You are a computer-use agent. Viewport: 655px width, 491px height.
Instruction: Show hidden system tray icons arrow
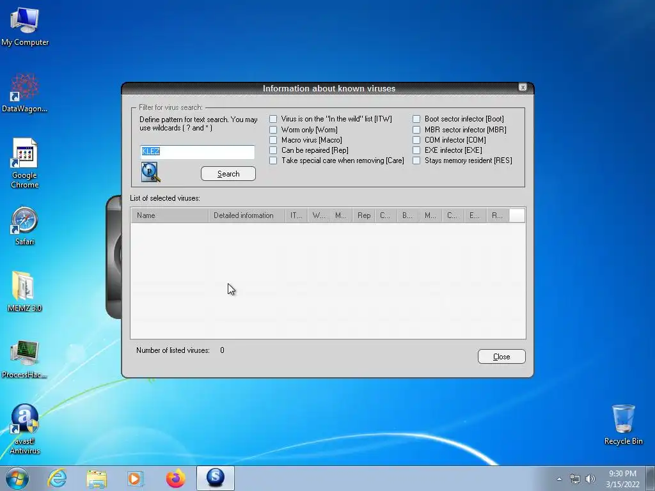click(x=559, y=479)
